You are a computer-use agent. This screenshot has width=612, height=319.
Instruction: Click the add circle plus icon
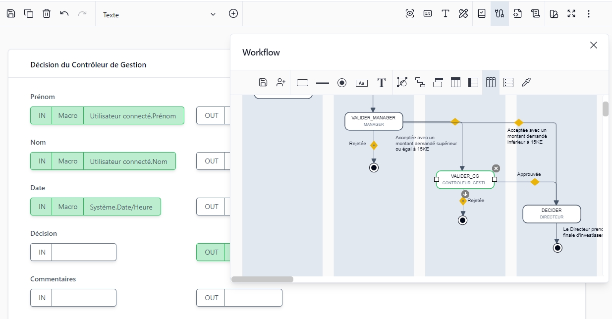[233, 14]
